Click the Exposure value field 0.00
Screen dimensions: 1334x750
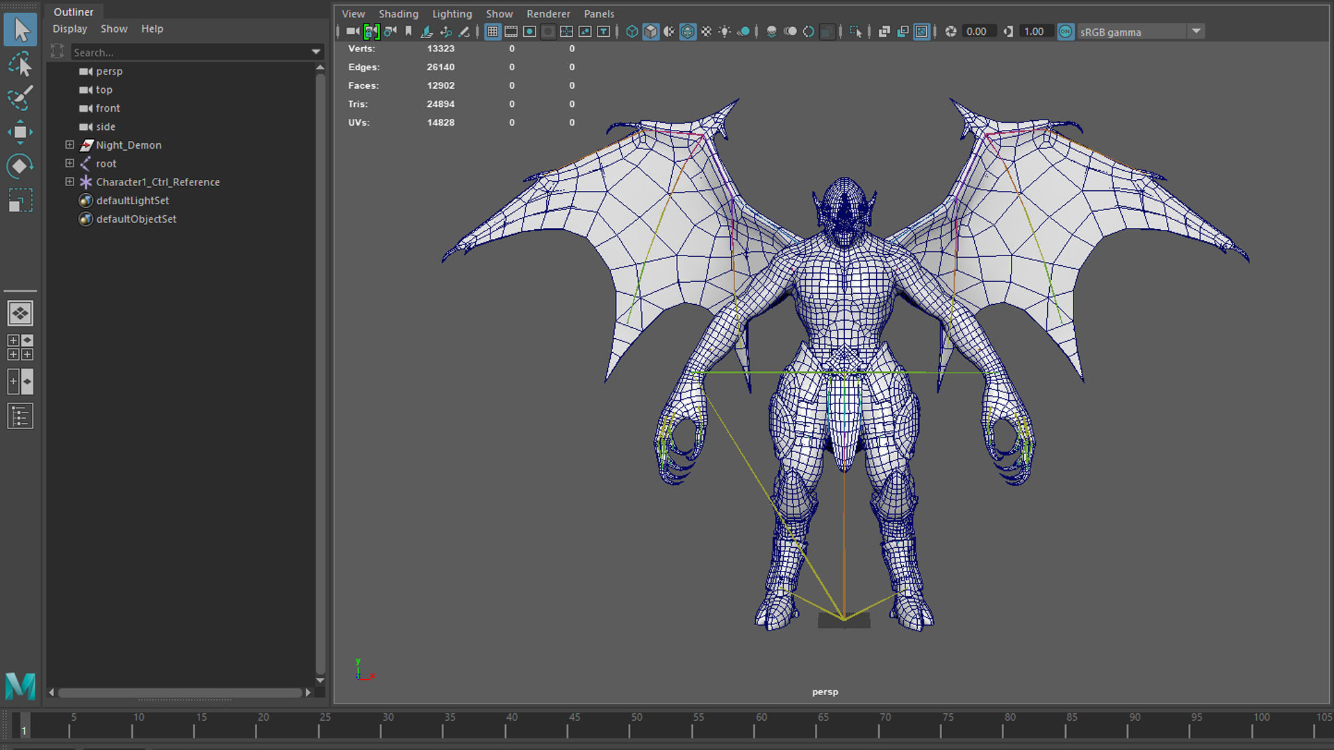pyautogui.click(x=979, y=31)
